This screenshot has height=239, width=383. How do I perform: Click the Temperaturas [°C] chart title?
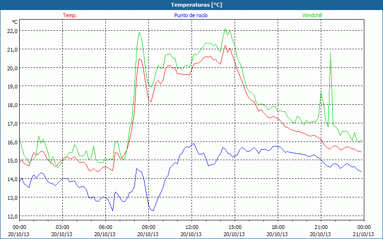[x=196, y=5]
